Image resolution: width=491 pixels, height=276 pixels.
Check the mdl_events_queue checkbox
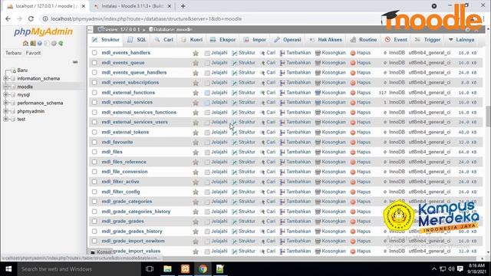[94, 63]
